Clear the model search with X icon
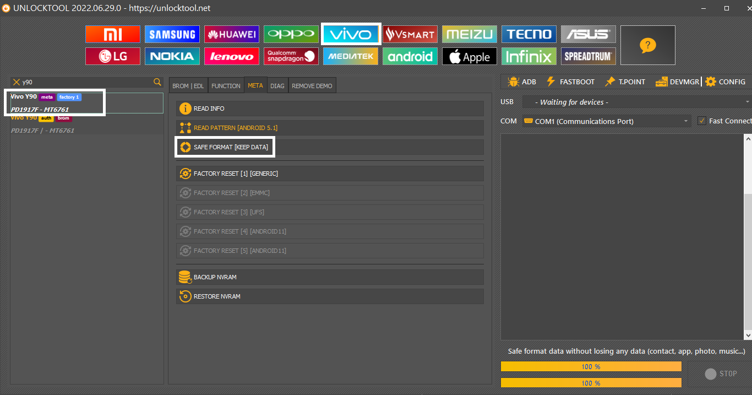Screen dimensions: 752x395 16,82
